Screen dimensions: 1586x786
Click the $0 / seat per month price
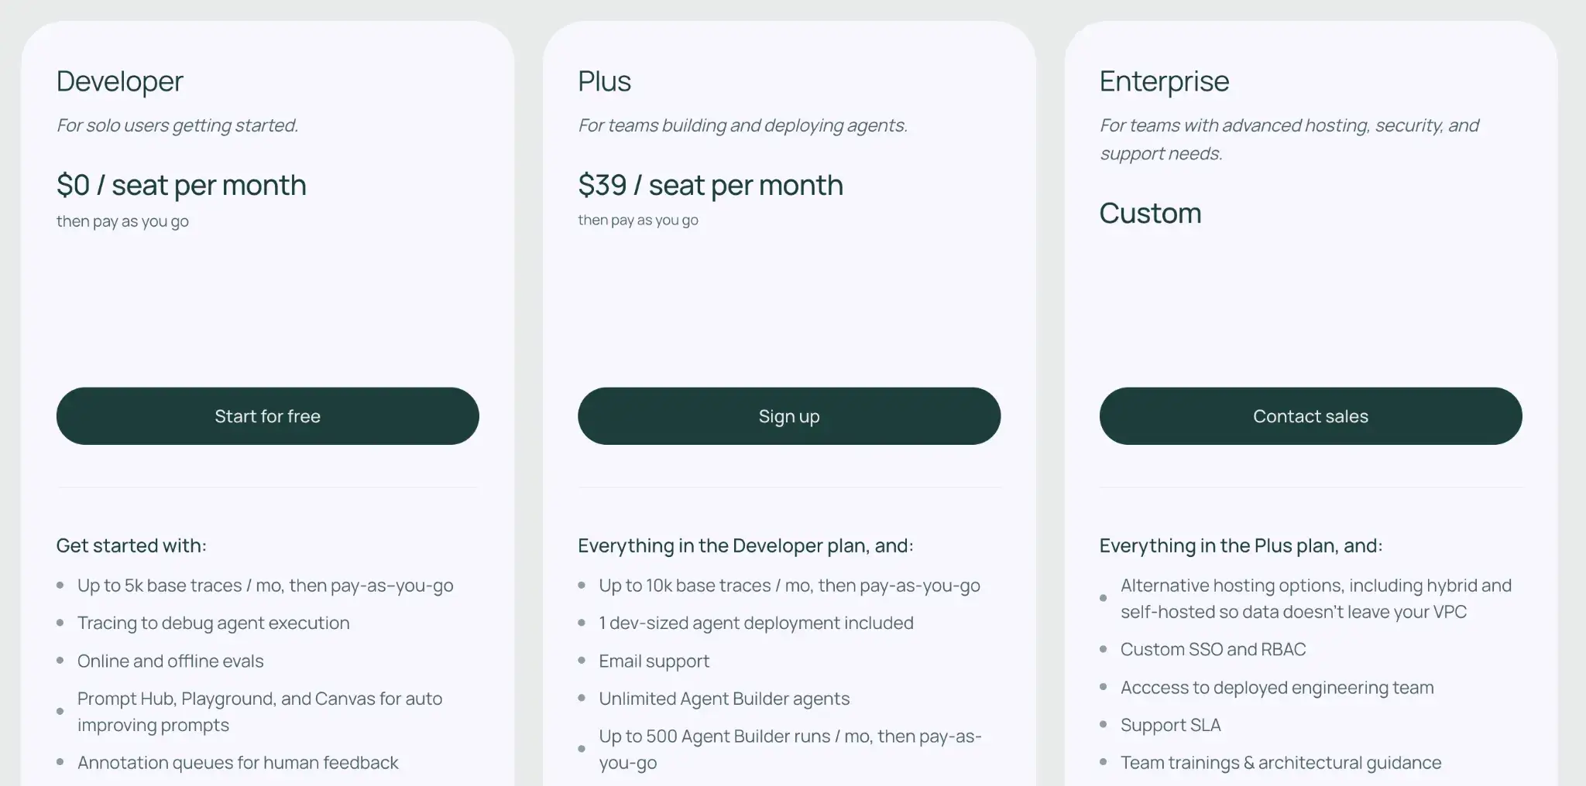point(181,186)
